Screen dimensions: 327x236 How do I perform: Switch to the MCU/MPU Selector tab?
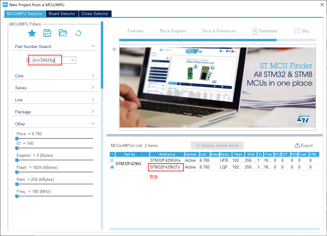point(25,14)
